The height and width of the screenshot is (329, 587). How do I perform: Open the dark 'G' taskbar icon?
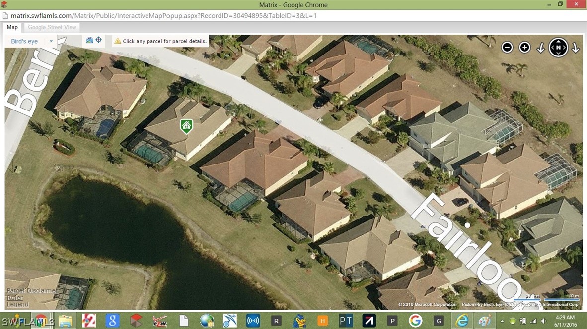tap(439, 321)
